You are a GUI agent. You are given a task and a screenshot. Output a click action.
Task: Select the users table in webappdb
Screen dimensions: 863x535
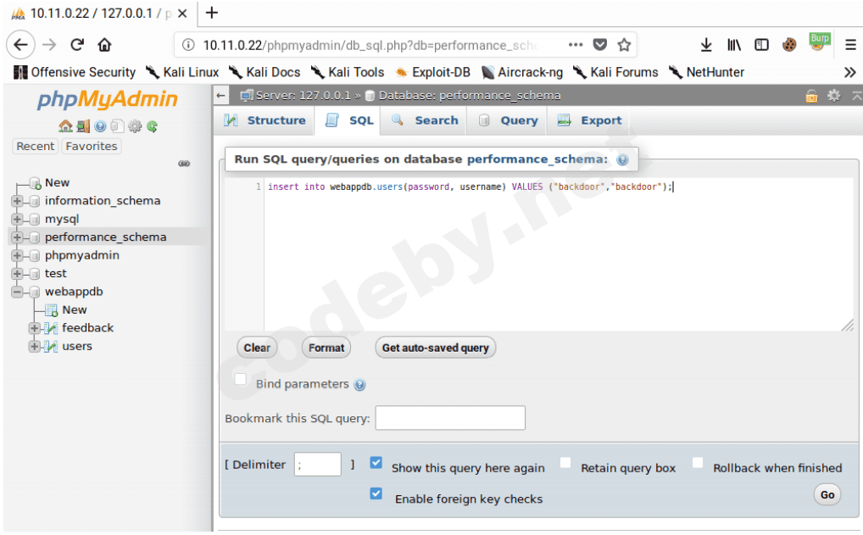click(x=77, y=346)
